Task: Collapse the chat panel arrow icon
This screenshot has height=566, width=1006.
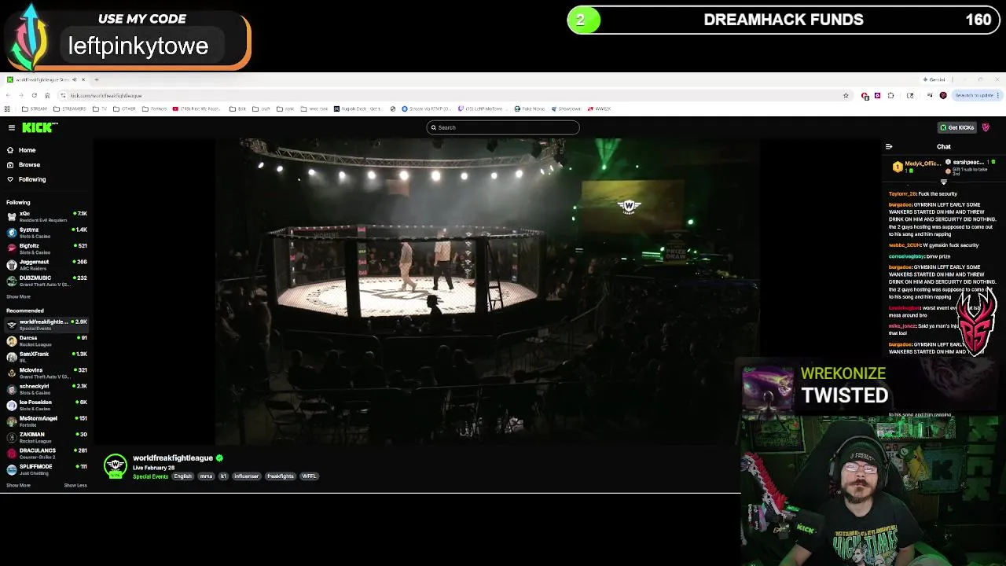Action: [889, 146]
